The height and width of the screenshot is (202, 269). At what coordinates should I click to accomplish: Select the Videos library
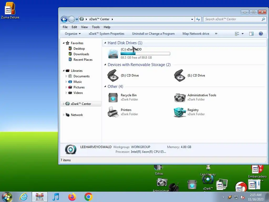(78, 93)
